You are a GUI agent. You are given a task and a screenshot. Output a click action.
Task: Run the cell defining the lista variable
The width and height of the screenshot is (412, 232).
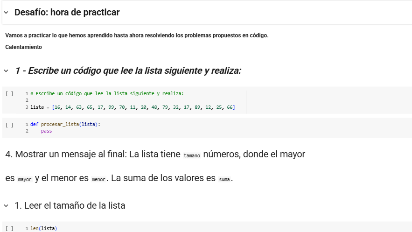click(x=9, y=94)
